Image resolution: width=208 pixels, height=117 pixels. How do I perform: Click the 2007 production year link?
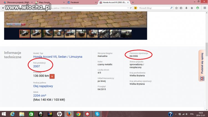coord(37,66)
